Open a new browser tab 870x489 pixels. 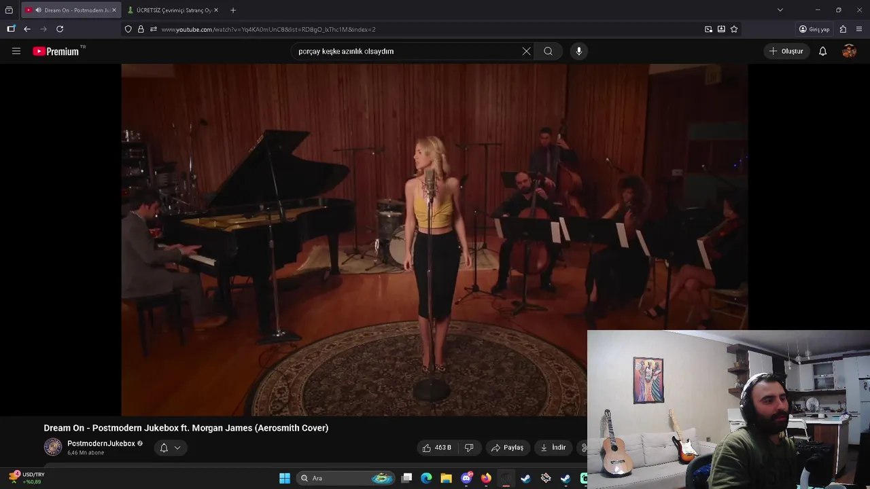[x=233, y=10]
